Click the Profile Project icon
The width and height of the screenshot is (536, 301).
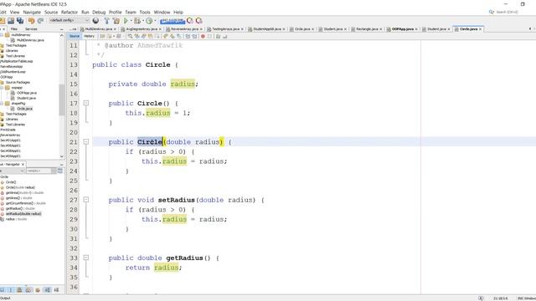(149, 21)
